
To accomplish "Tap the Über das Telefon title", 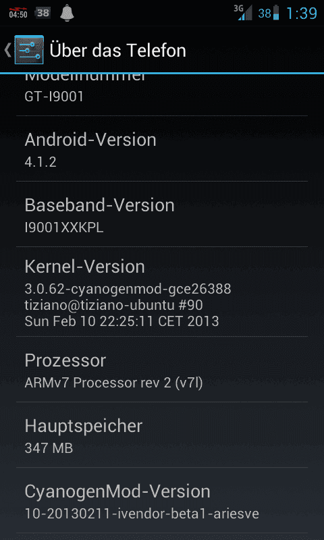I will [x=117, y=50].
